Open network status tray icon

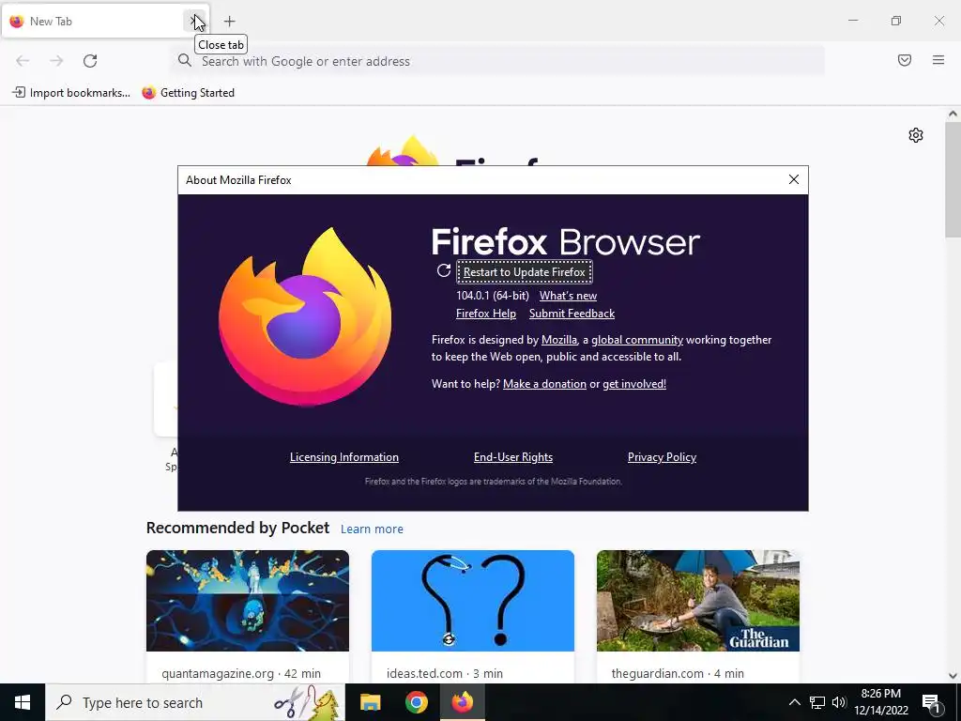coord(817,702)
